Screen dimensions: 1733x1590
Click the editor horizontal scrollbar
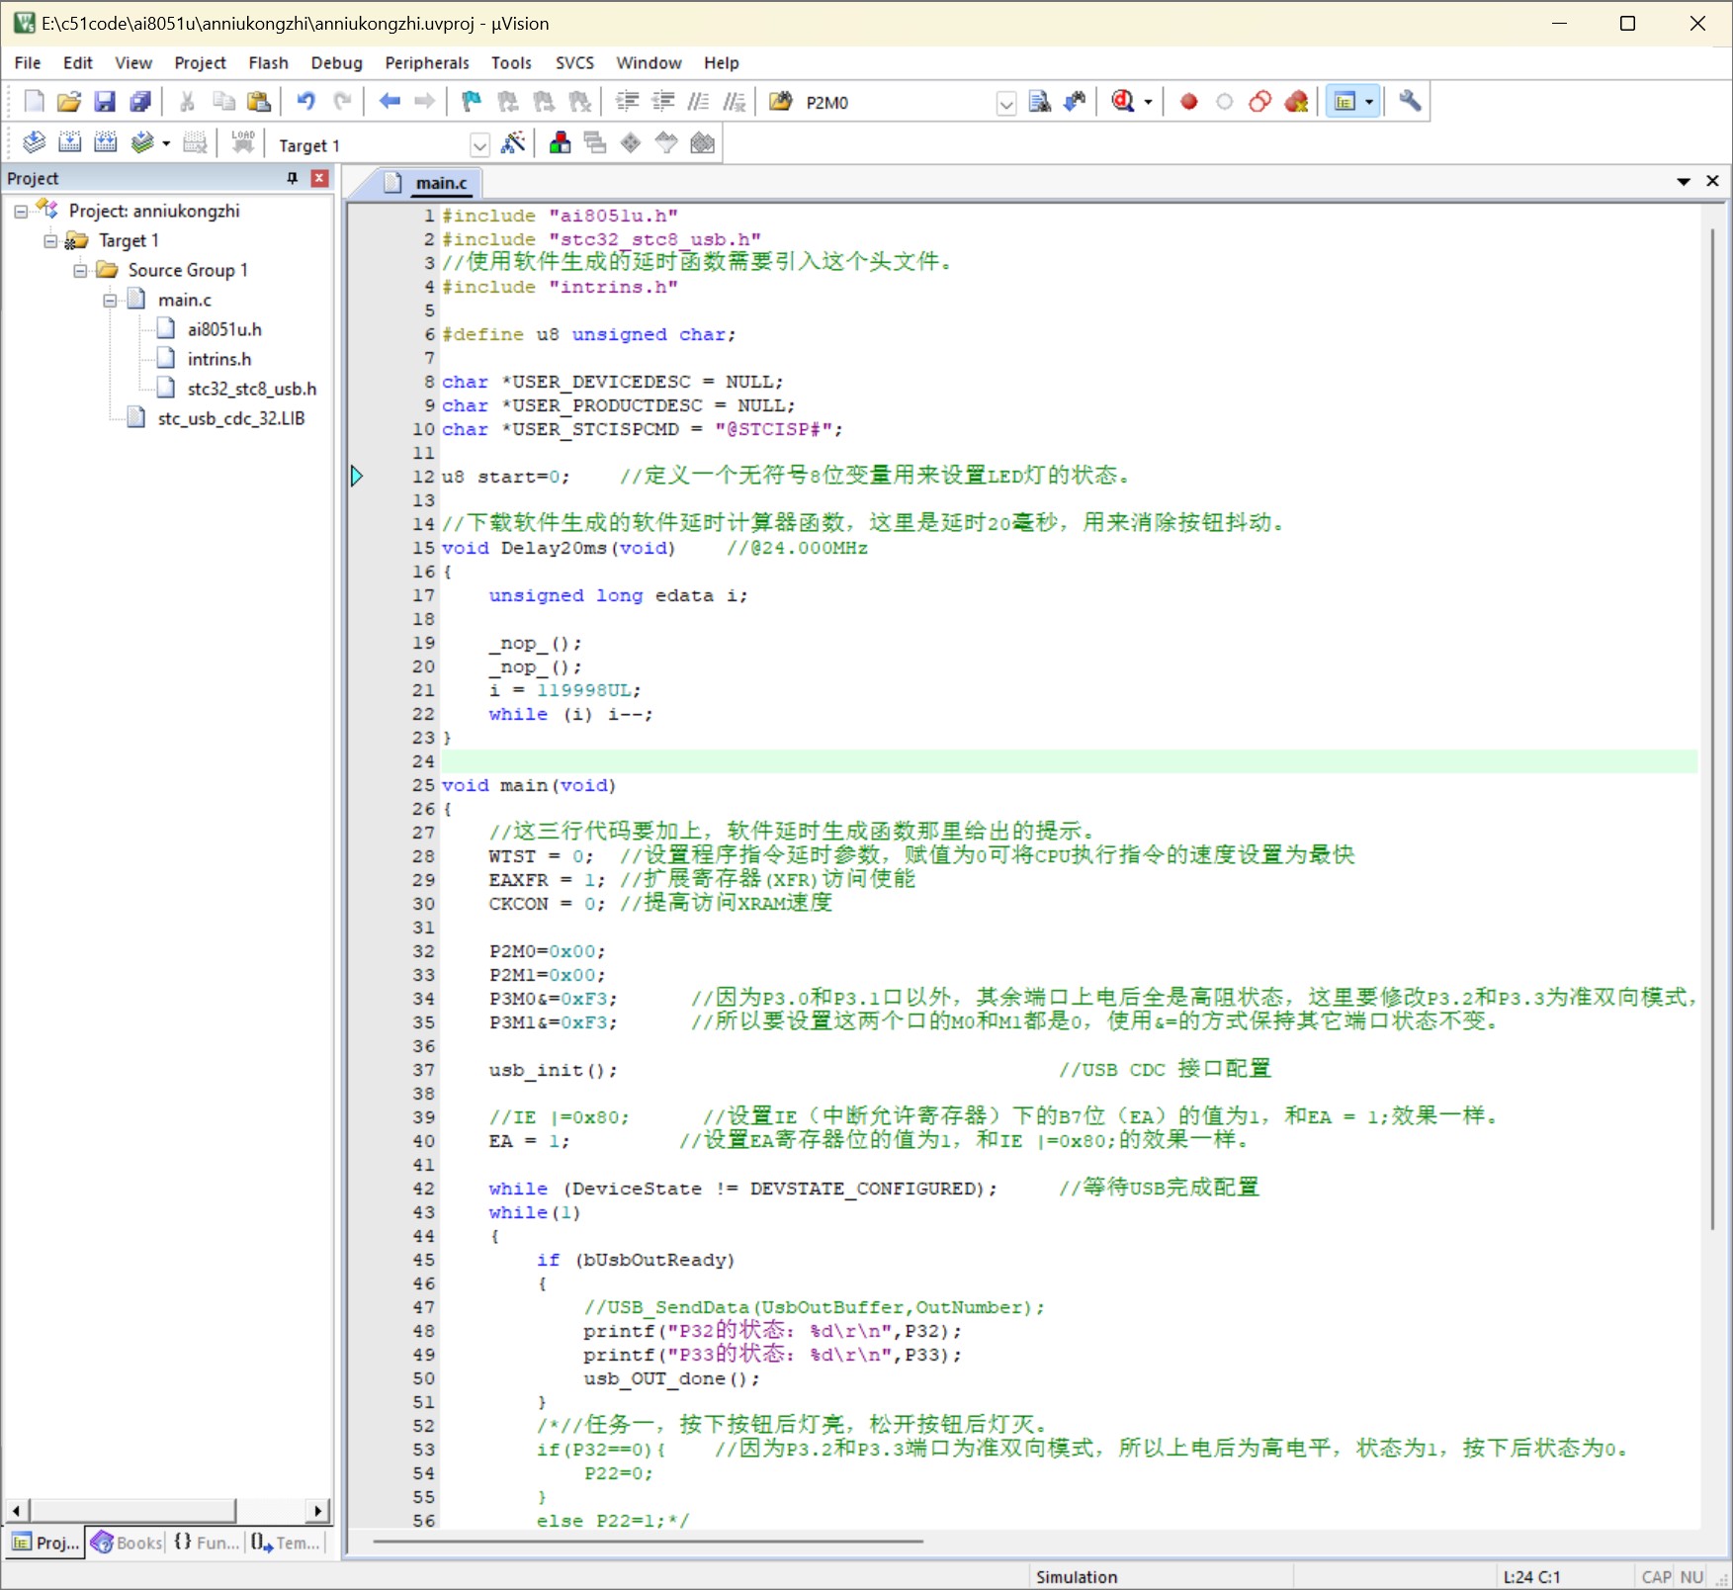tap(648, 1541)
